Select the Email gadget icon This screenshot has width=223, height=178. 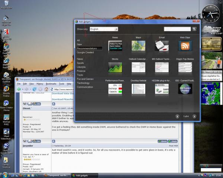[162, 46]
